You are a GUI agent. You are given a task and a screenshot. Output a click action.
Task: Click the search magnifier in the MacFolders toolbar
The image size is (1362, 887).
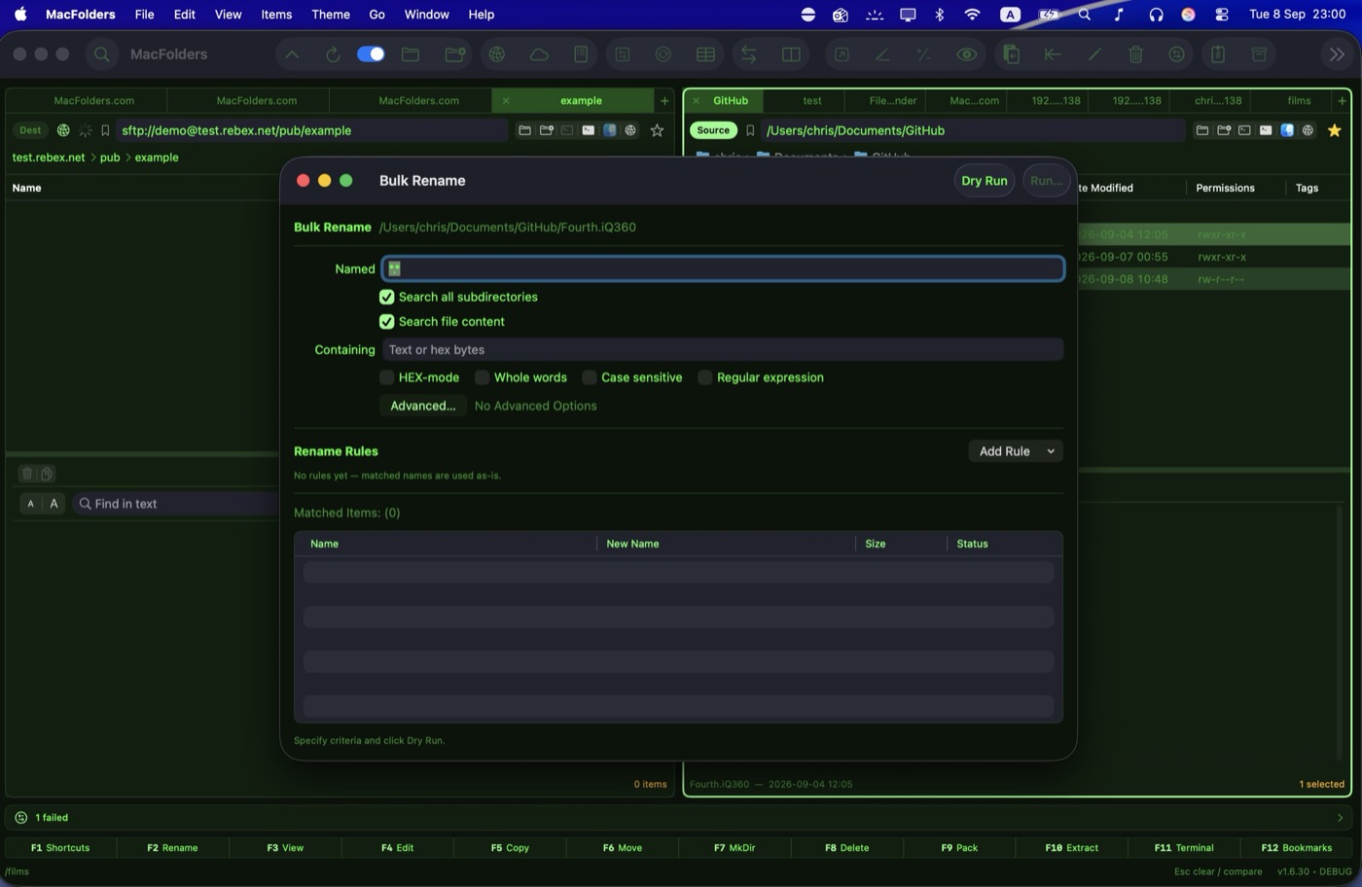point(102,54)
